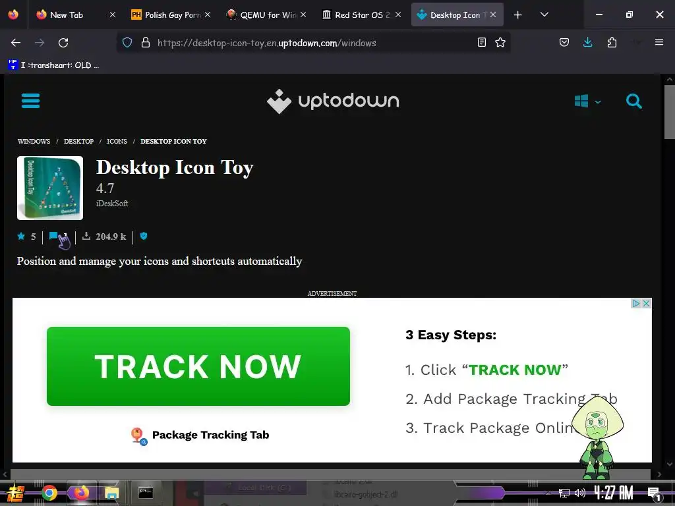
Task: Reload the page
Action: (63, 43)
